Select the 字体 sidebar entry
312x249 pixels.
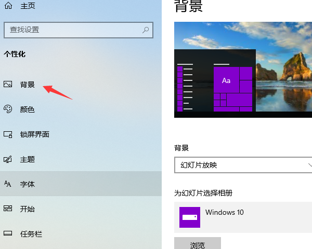27,184
